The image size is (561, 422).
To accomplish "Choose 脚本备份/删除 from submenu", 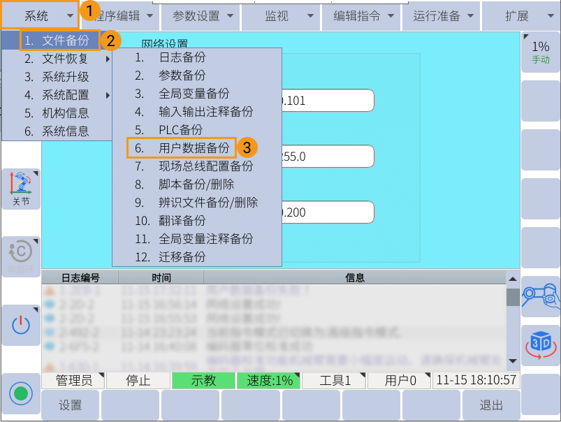I will [x=197, y=184].
